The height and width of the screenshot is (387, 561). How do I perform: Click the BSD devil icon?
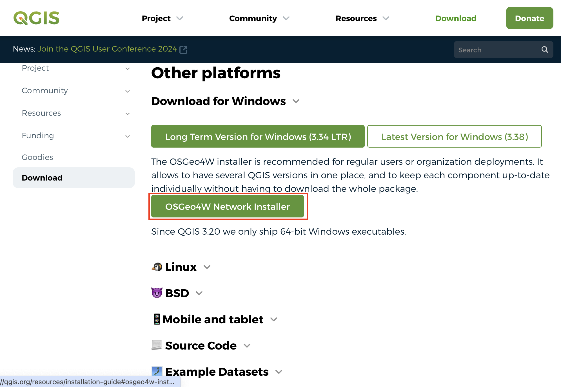(x=157, y=293)
